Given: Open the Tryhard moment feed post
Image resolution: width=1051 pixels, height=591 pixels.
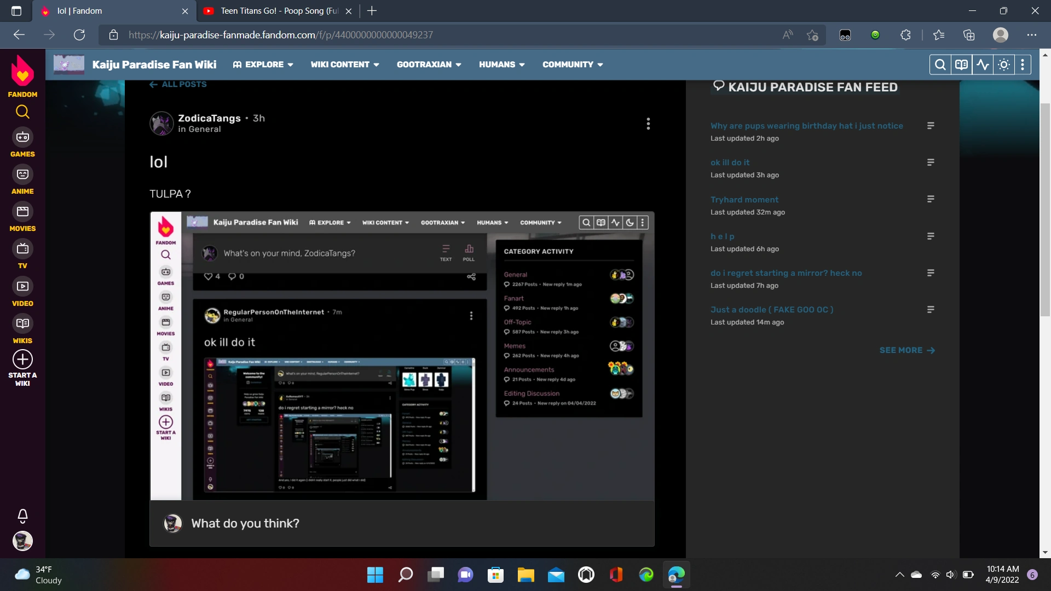Looking at the screenshot, I should pyautogui.click(x=744, y=200).
